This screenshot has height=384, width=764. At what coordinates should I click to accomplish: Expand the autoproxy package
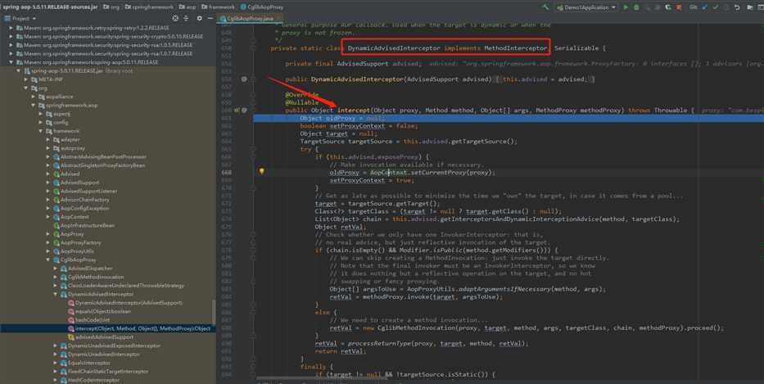(47, 148)
